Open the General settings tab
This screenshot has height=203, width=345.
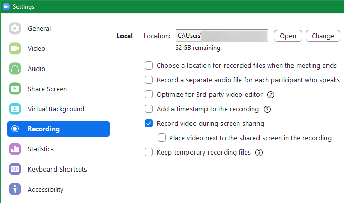point(39,29)
